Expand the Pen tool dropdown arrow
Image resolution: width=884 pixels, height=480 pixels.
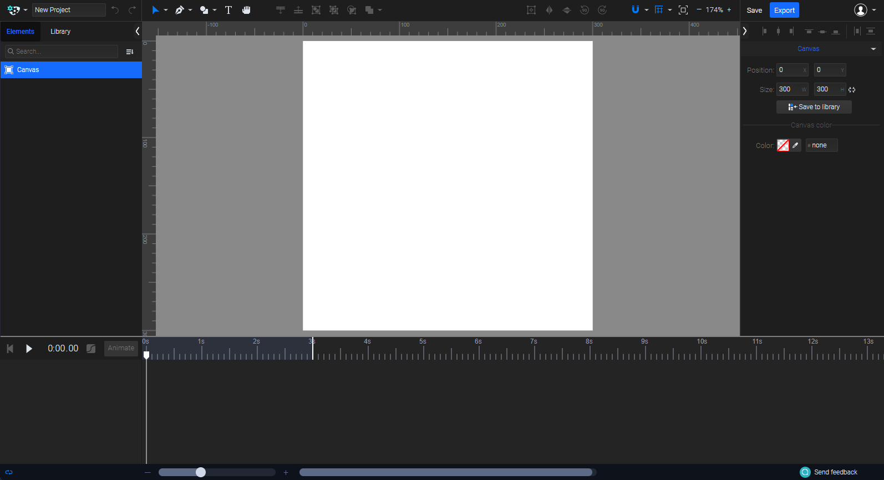190,10
